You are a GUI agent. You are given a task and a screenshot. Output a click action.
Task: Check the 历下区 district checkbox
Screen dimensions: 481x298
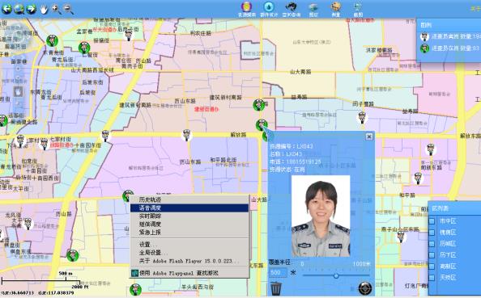[432, 255]
